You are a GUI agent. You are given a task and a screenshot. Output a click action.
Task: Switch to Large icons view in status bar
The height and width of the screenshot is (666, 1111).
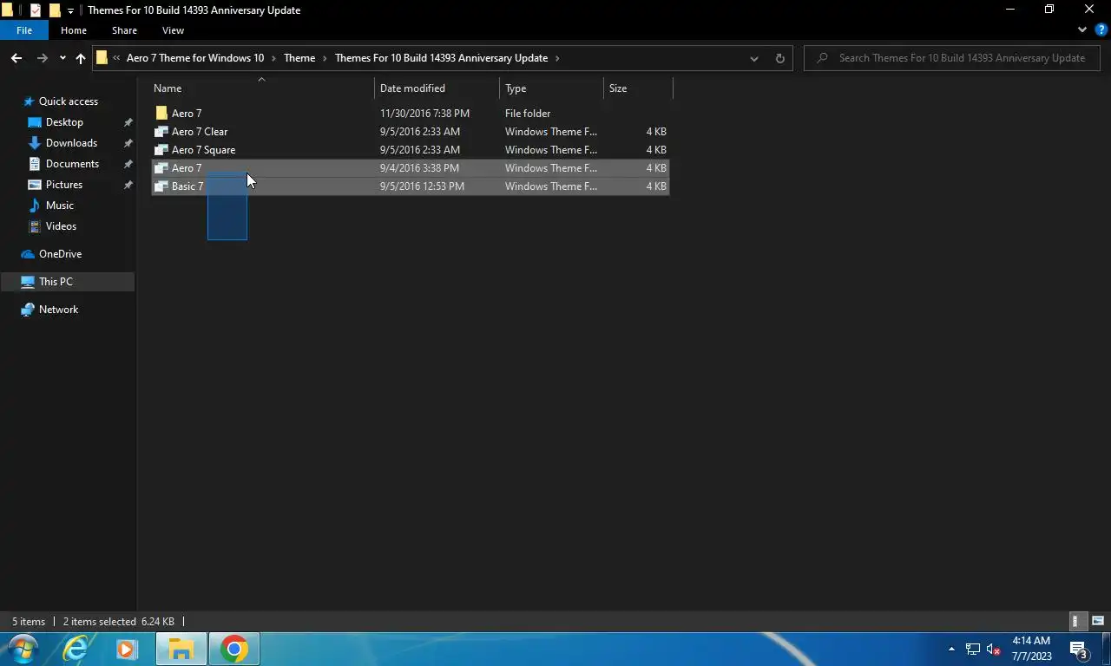pos(1098,621)
